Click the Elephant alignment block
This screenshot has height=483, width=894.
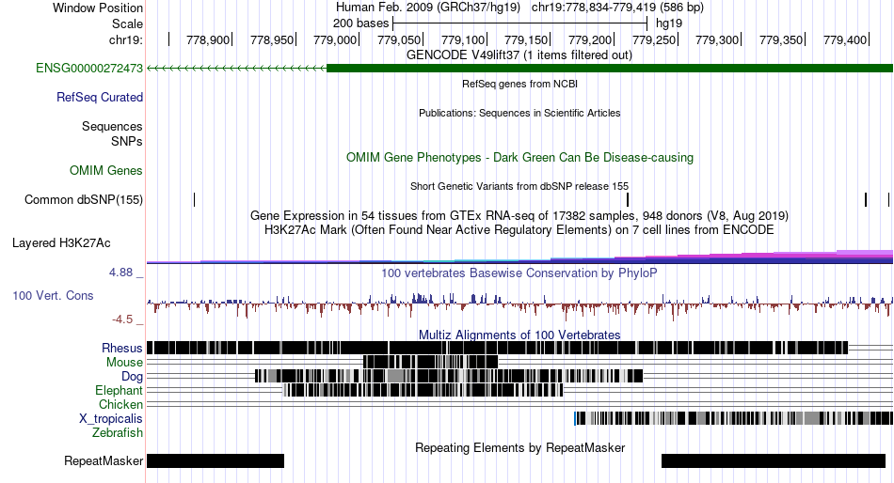(x=423, y=390)
